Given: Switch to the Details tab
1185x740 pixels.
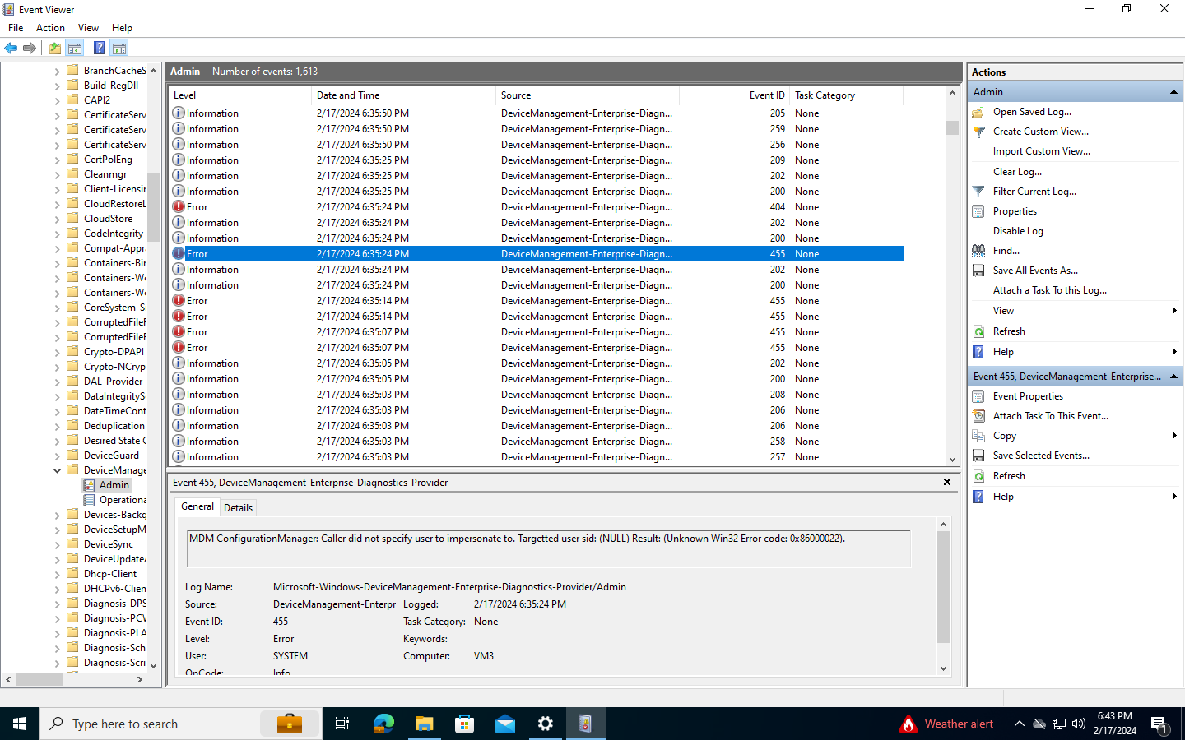Looking at the screenshot, I should (x=238, y=507).
